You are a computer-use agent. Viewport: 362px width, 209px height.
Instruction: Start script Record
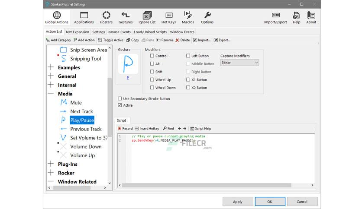[x=125, y=128]
